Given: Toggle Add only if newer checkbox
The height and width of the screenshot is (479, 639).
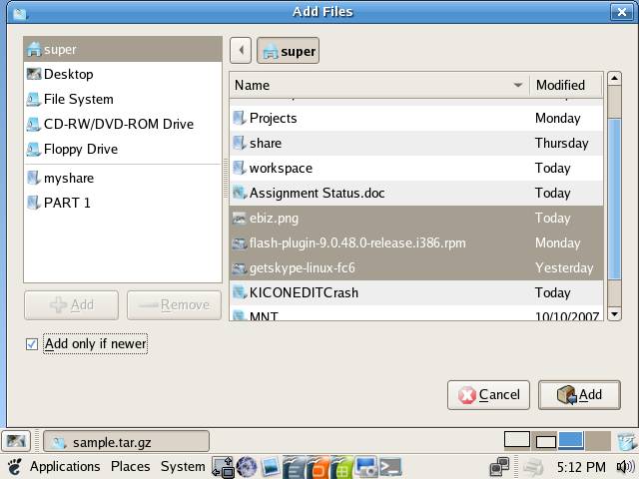Looking at the screenshot, I should pyautogui.click(x=32, y=344).
